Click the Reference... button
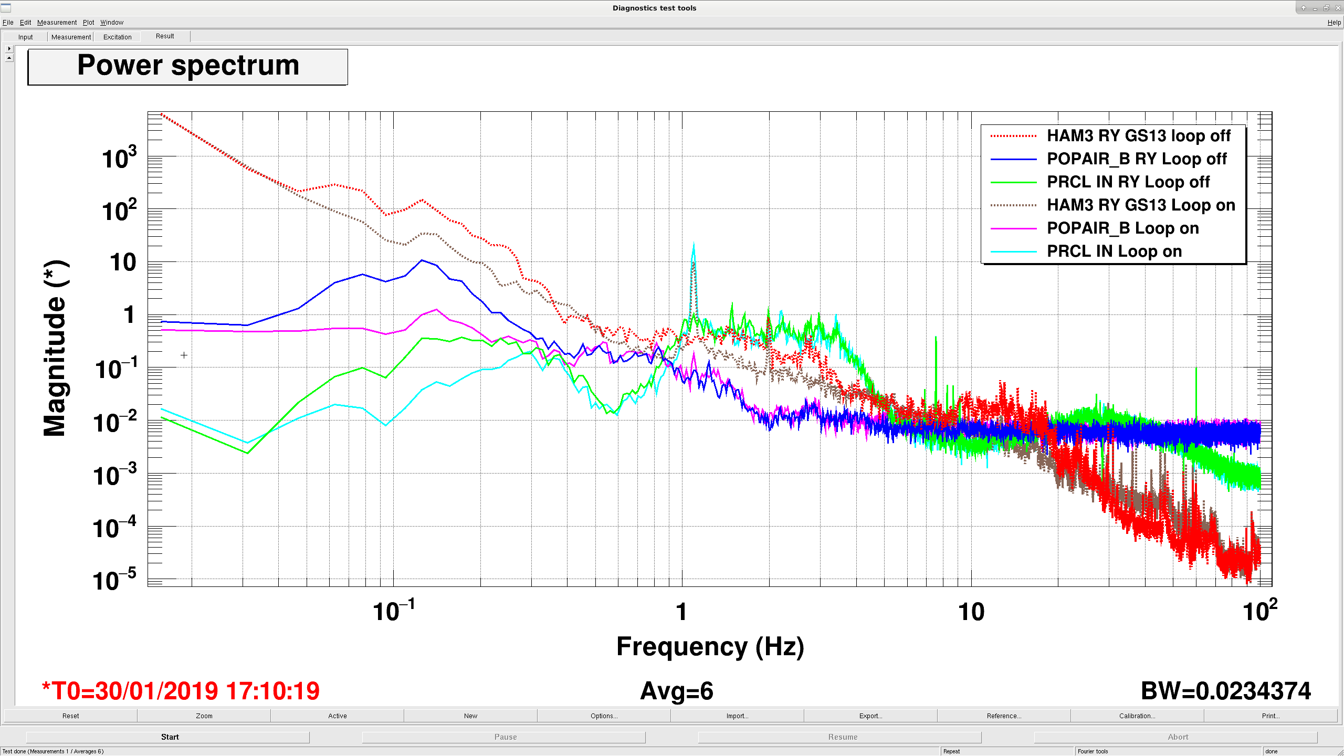The height and width of the screenshot is (756, 1344). pyautogui.click(x=1004, y=716)
